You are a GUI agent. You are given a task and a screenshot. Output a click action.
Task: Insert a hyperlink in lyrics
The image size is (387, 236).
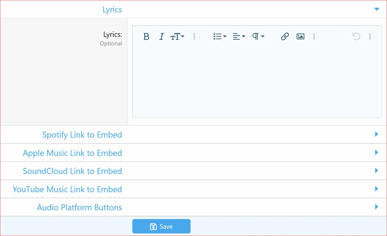point(285,37)
